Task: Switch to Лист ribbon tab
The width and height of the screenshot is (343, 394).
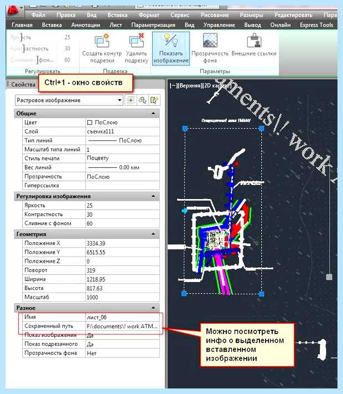Action: tap(116, 25)
